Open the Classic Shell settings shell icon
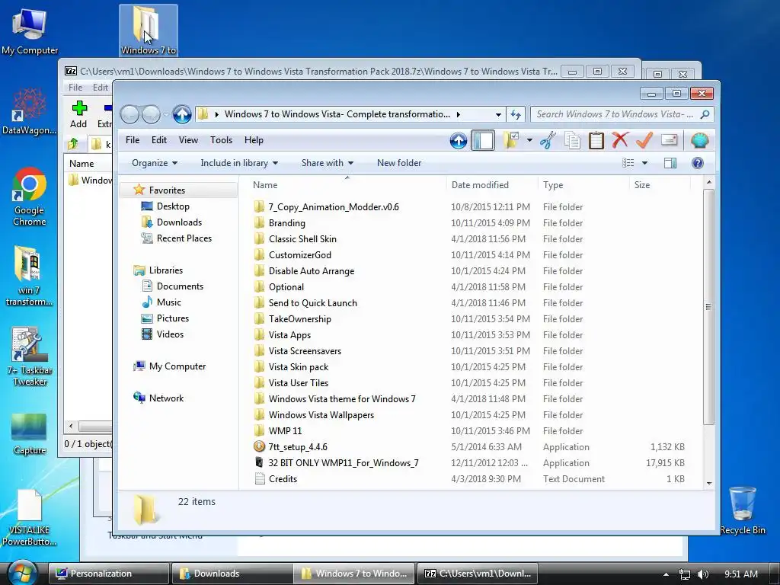The width and height of the screenshot is (780, 585). tap(699, 140)
